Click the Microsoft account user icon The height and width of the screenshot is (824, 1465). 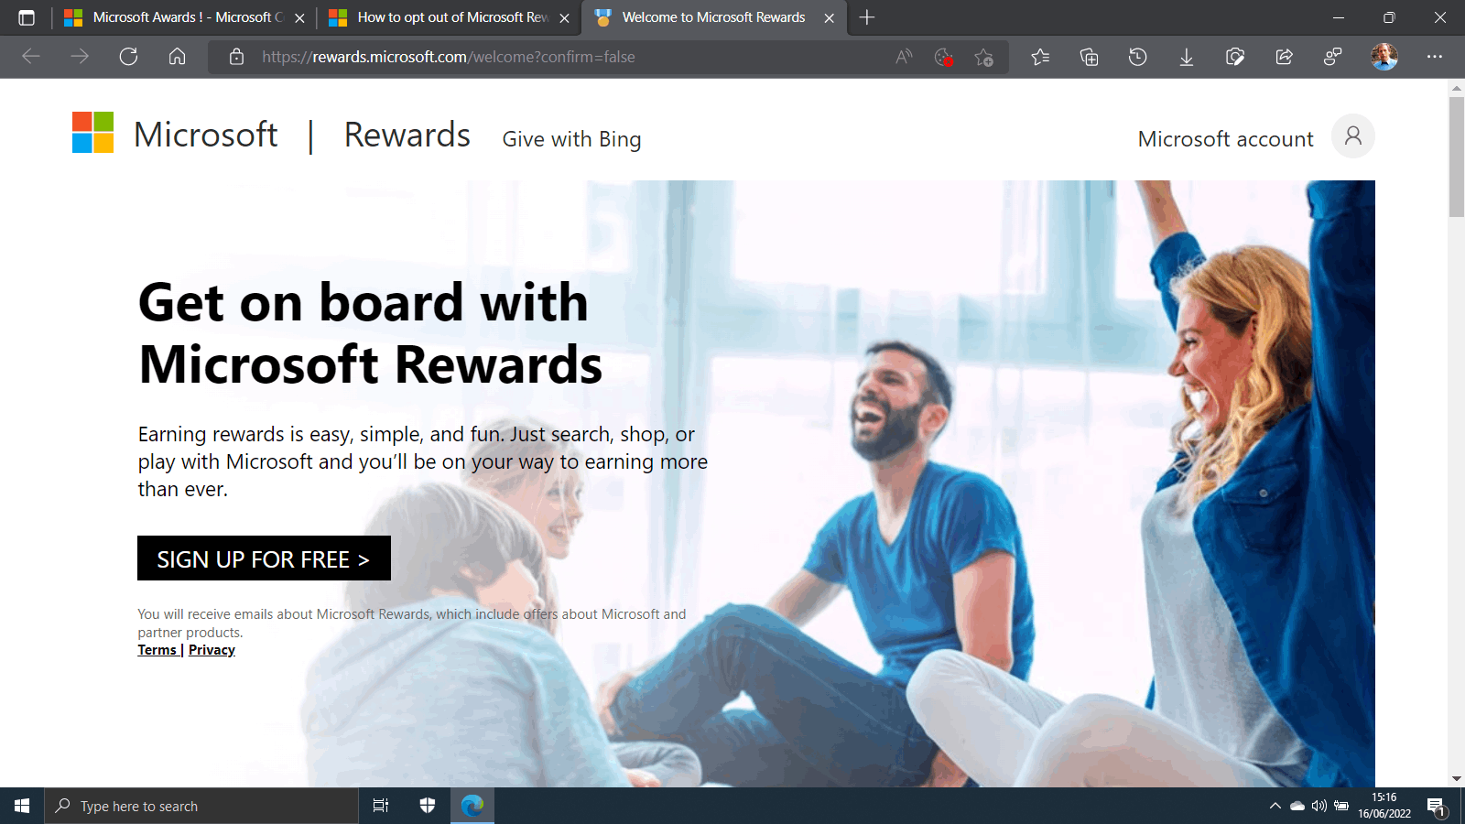click(1353, 136)
